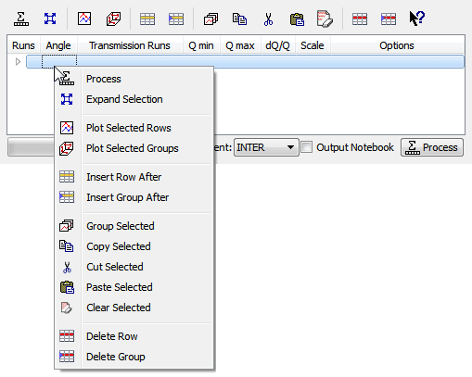Select Group Selected in context menu
The image size is (472, 377).
tap(134, 226)
